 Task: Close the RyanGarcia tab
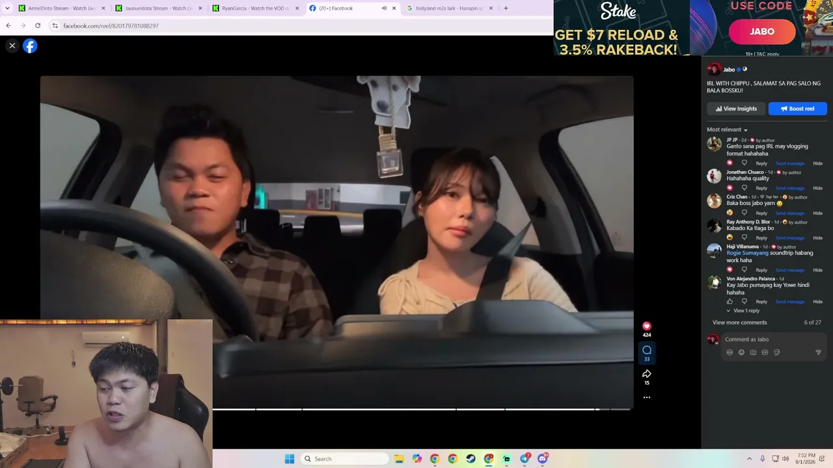(297, 8)
